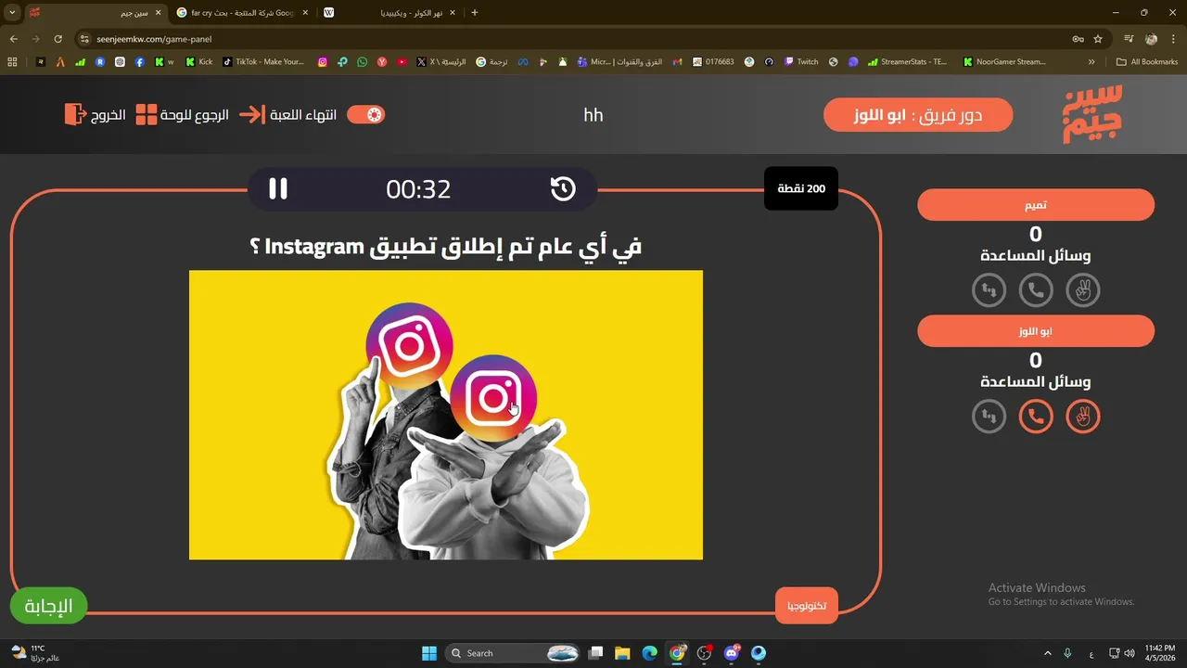The width and height of the screenshot is (1187, 668).
Task: Click the taskbar Search box
Action: (513, 653)
